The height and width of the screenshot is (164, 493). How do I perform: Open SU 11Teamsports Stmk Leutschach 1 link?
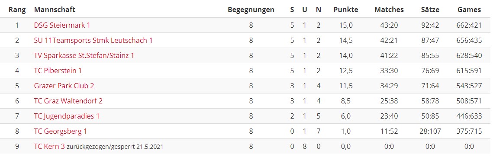[x=93, y=40]
